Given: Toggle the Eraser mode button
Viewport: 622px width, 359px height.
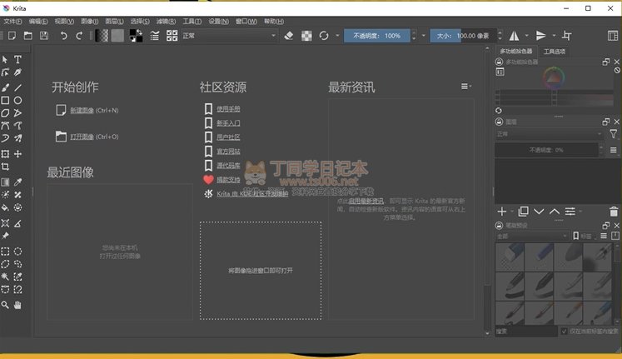Looking at the screenshot, I should tap(289, 36).
